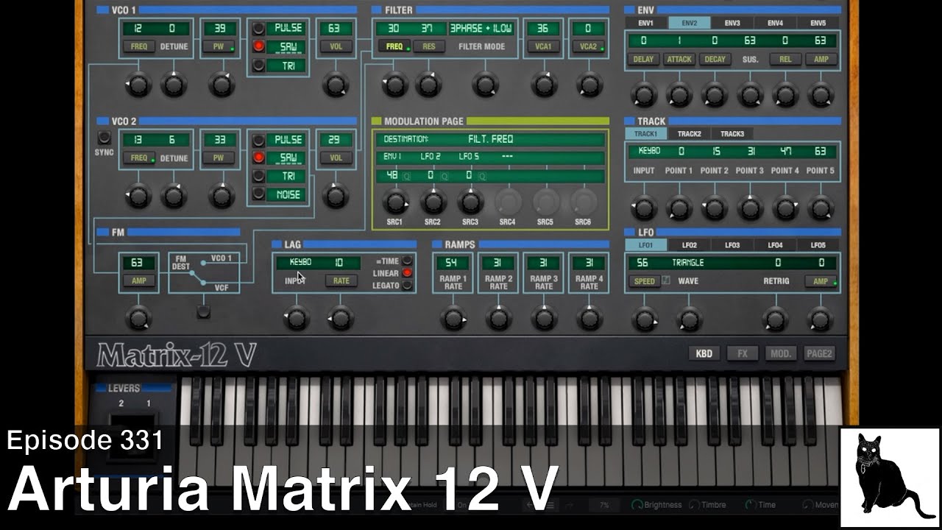The image size is (942, 530).
Task: Click the LFO AMP knob
Action: coord(820,319)
